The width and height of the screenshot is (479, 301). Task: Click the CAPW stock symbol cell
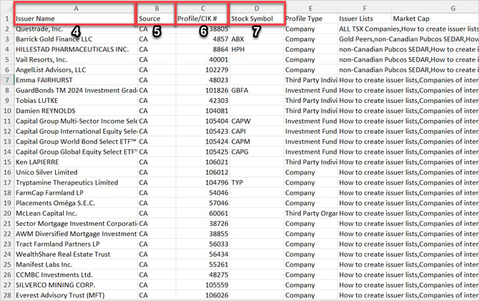click(x=257, y=121)
